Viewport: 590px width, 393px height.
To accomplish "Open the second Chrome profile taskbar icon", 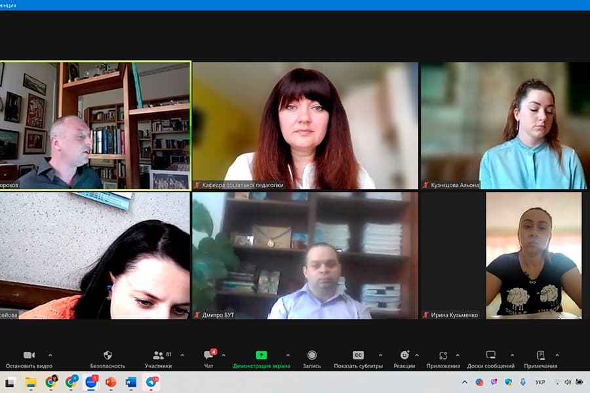I will click(71, 382).
